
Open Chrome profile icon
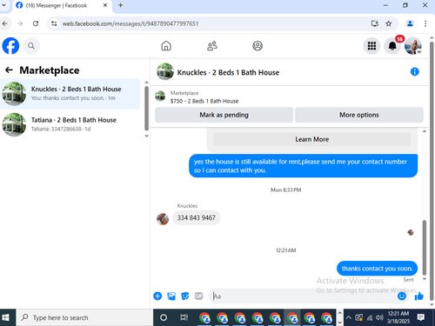coord(410,23)
